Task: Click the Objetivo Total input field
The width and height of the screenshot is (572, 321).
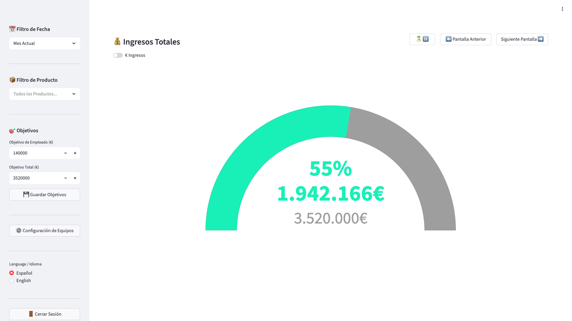Action: click(x=35, y=178)
